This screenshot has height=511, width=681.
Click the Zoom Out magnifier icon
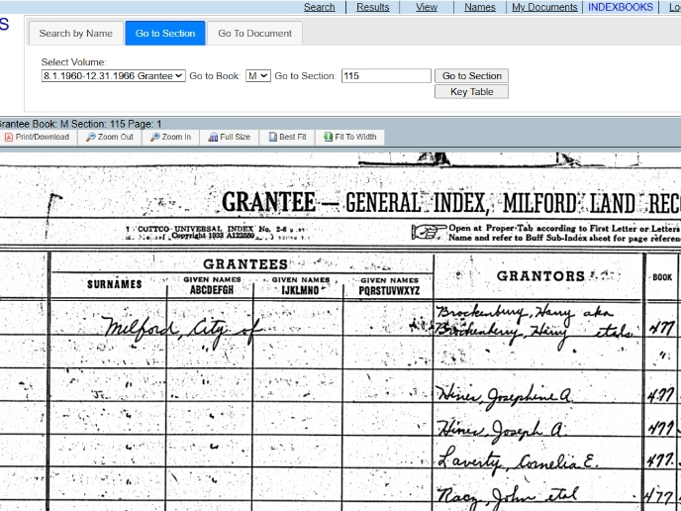tap(90, 138)
